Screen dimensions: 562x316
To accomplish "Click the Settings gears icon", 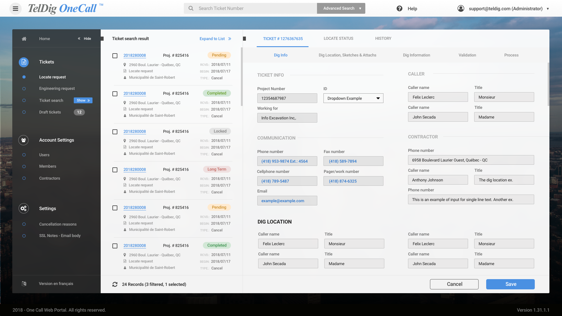I will click(x=24, y=208).
